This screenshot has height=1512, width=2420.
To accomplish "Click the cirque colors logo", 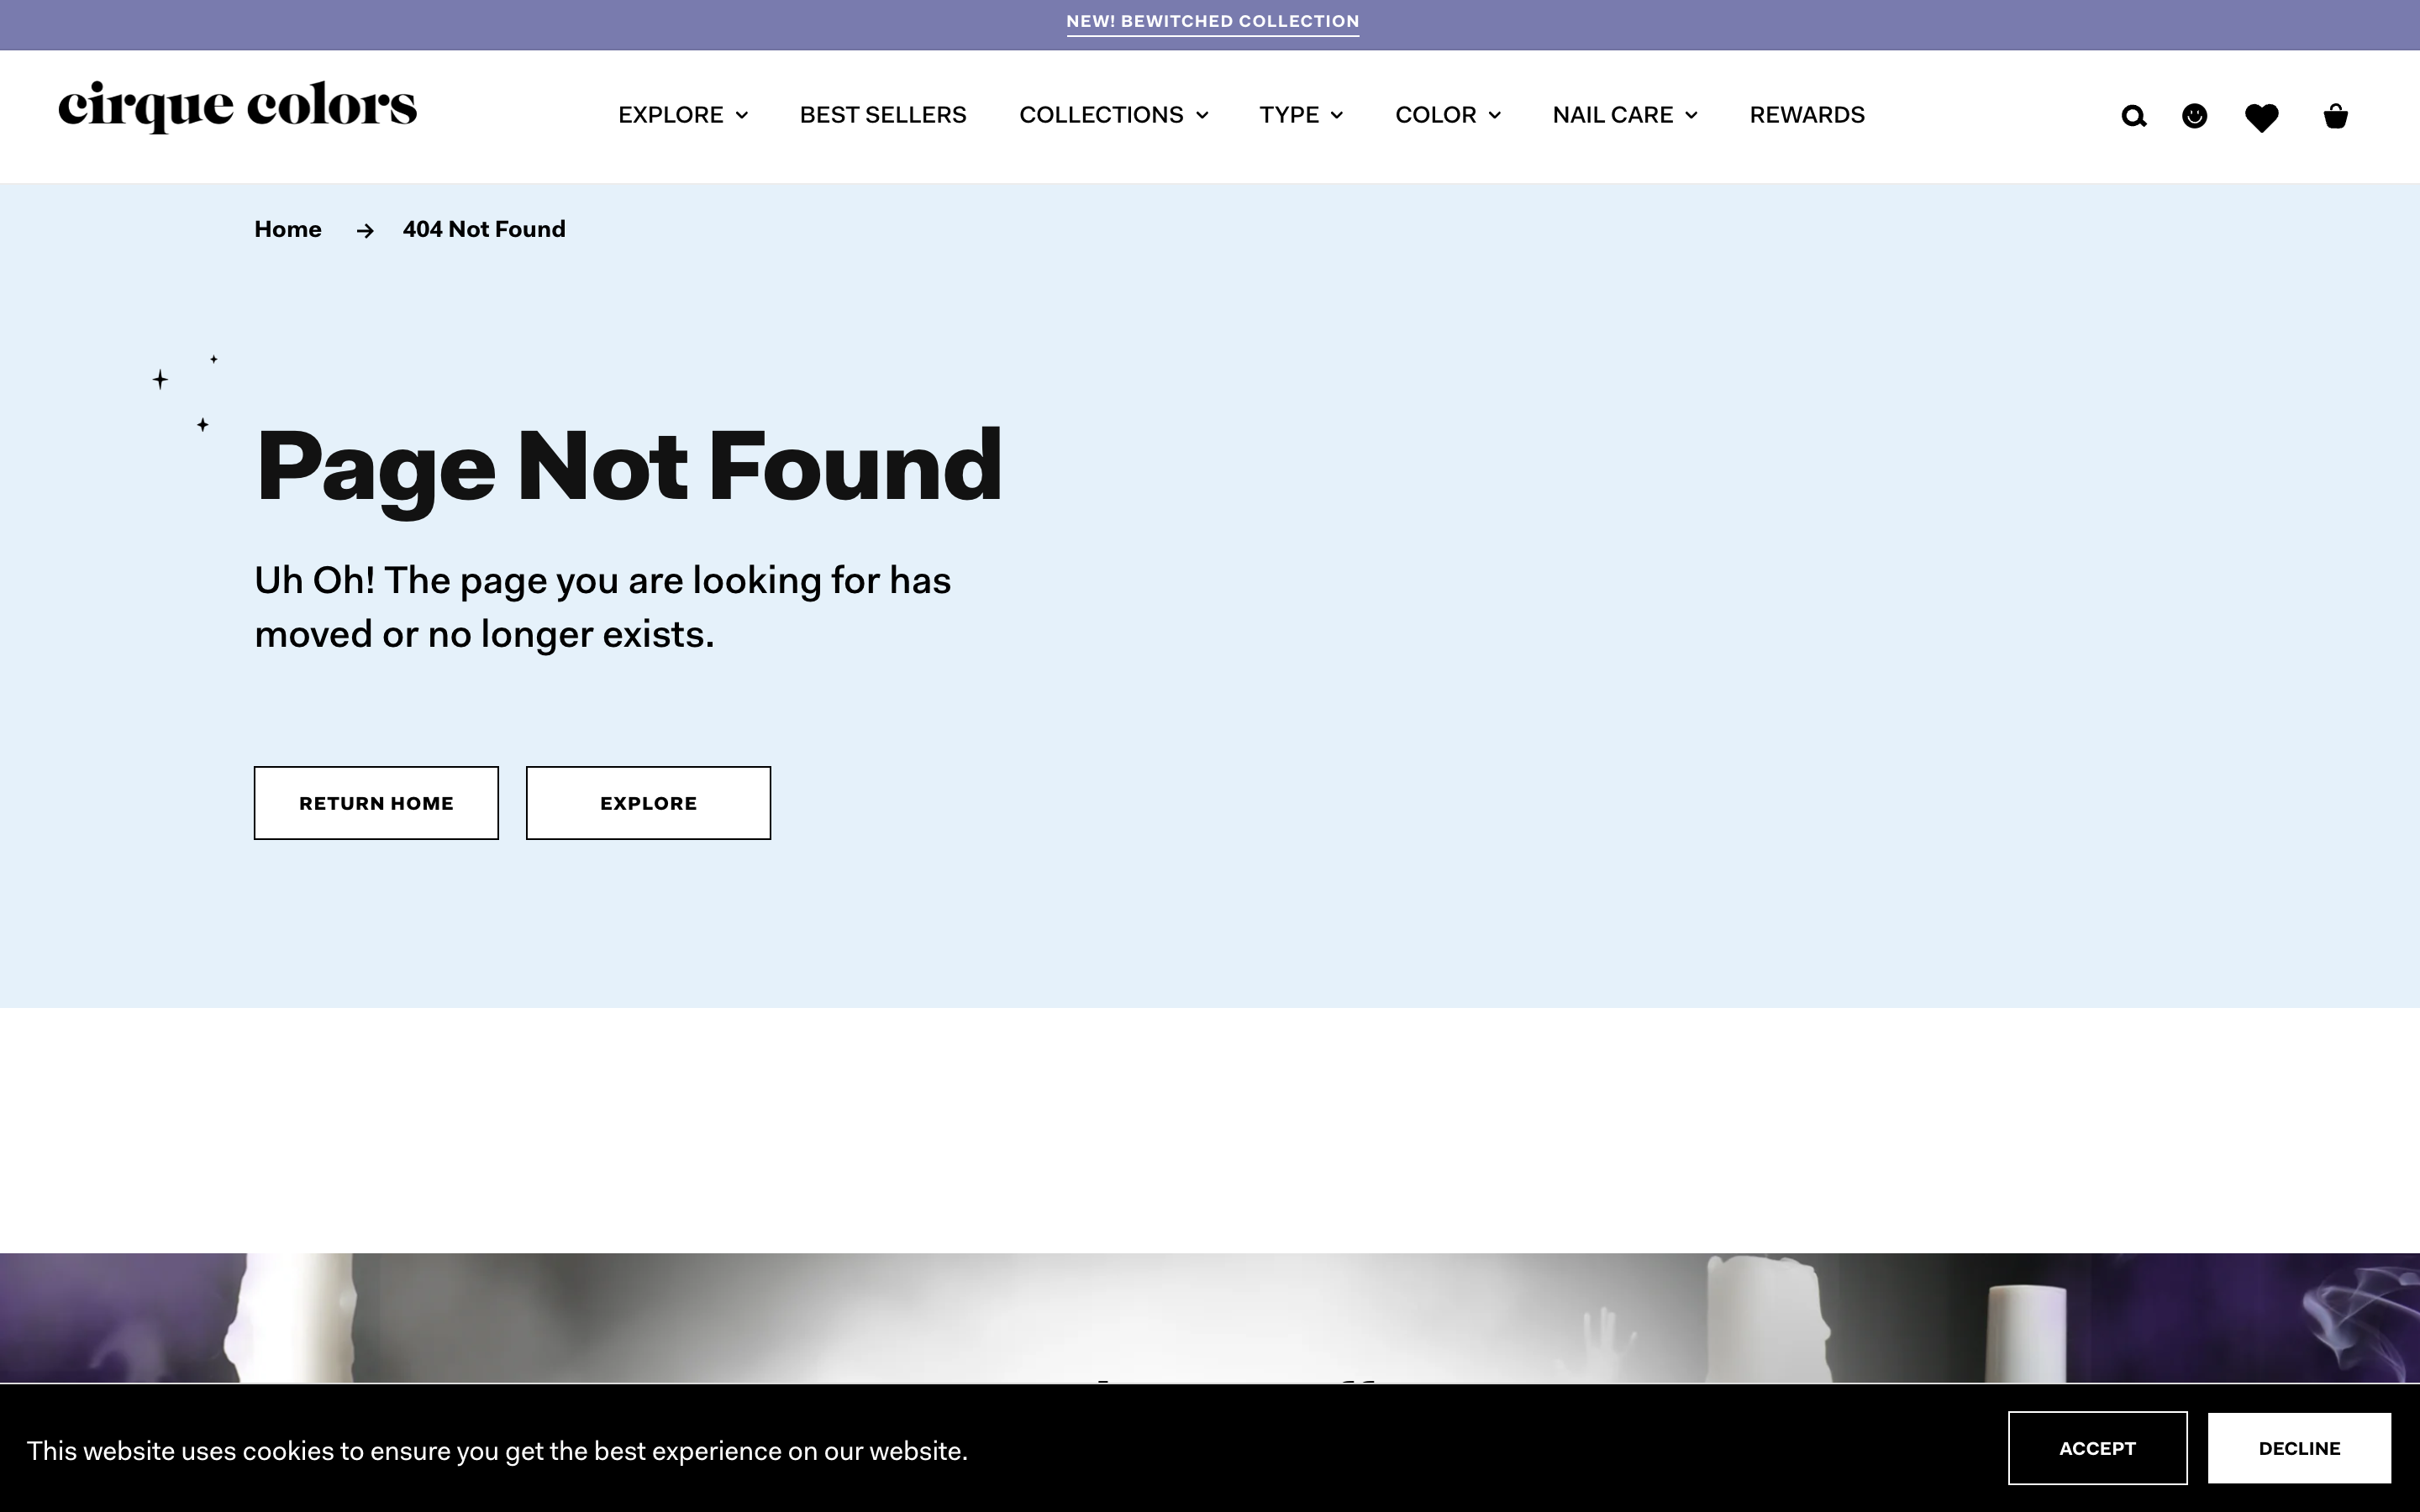I will pyautogui.click(x=238, y=106).
